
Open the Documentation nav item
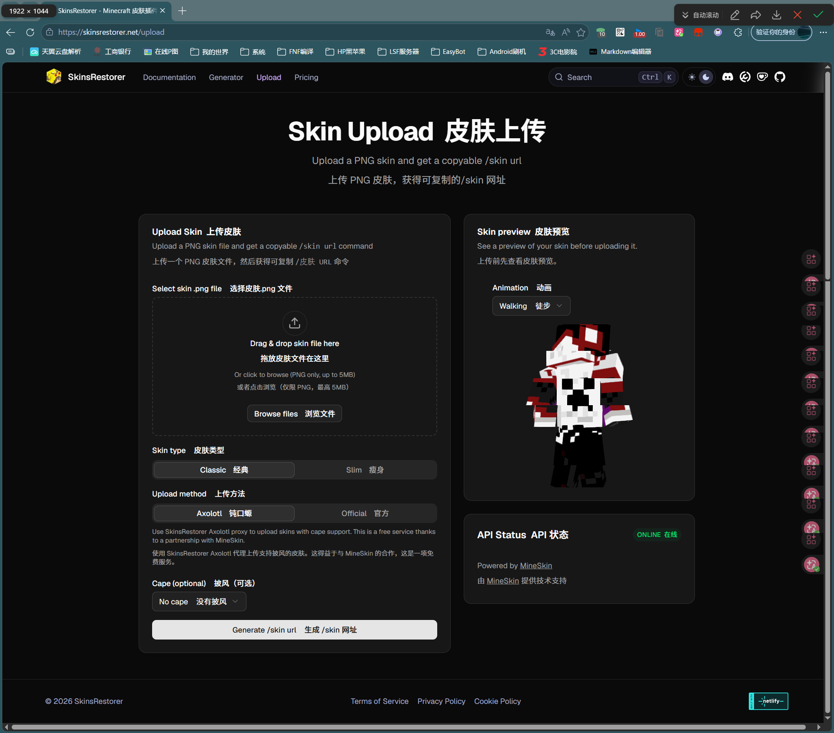point(169,77)
